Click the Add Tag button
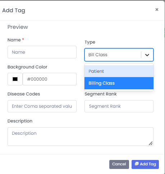The width and height of the screenshot is (165, 174). pos(145,164)
